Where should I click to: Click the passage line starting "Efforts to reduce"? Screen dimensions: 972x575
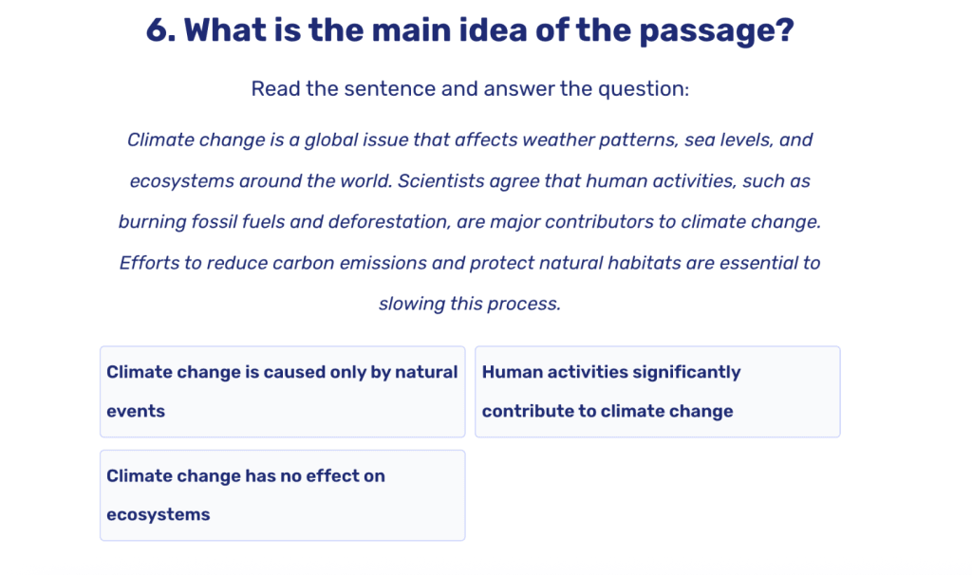click(x=470, y=263)
